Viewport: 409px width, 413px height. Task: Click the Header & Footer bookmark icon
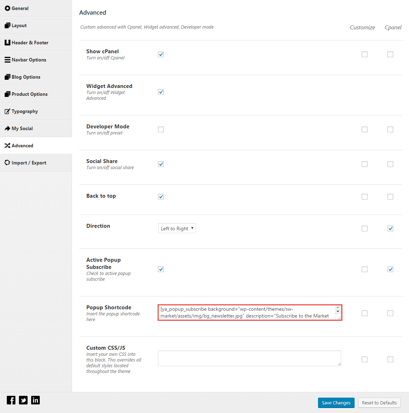[8, 43]
